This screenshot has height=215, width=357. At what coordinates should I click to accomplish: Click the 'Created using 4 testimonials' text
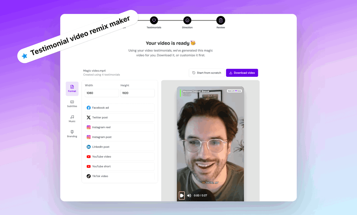(101, 75)
